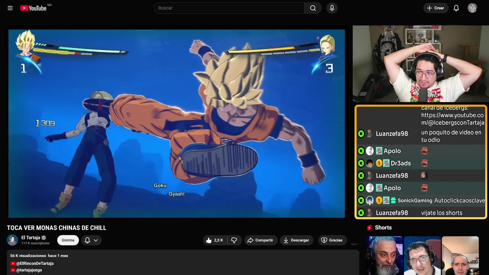Go to YouTube home via logo
Image resolution: width=489 pixels, height=275 pixels.
[x=34, y=8]
